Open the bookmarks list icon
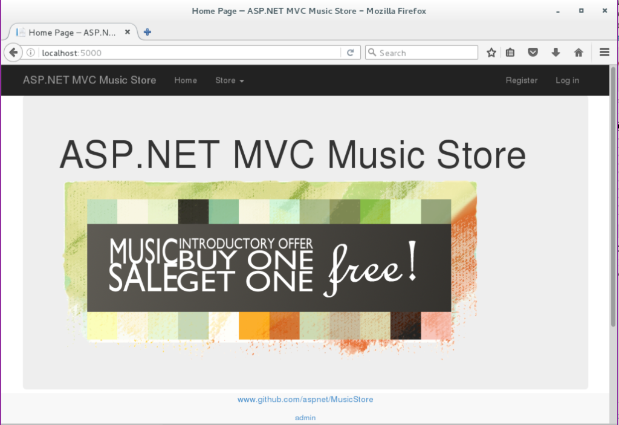 [x=510, y=53]
